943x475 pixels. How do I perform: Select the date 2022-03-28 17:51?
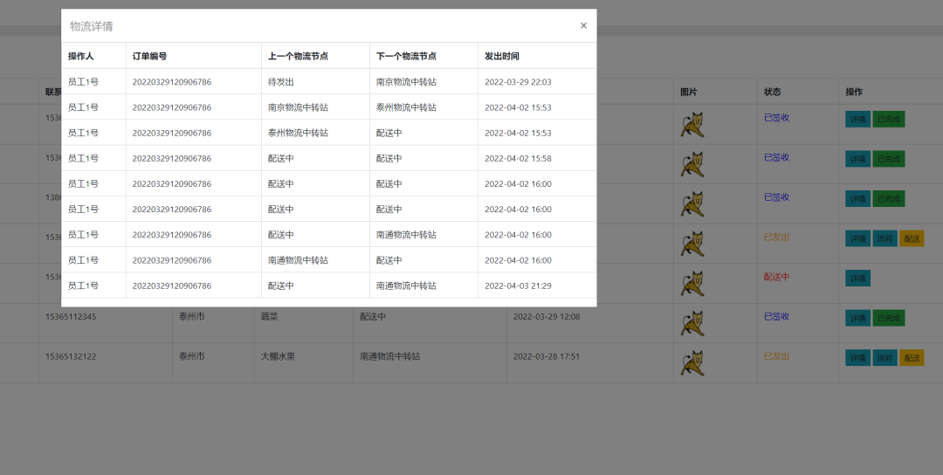click(547, 356)
